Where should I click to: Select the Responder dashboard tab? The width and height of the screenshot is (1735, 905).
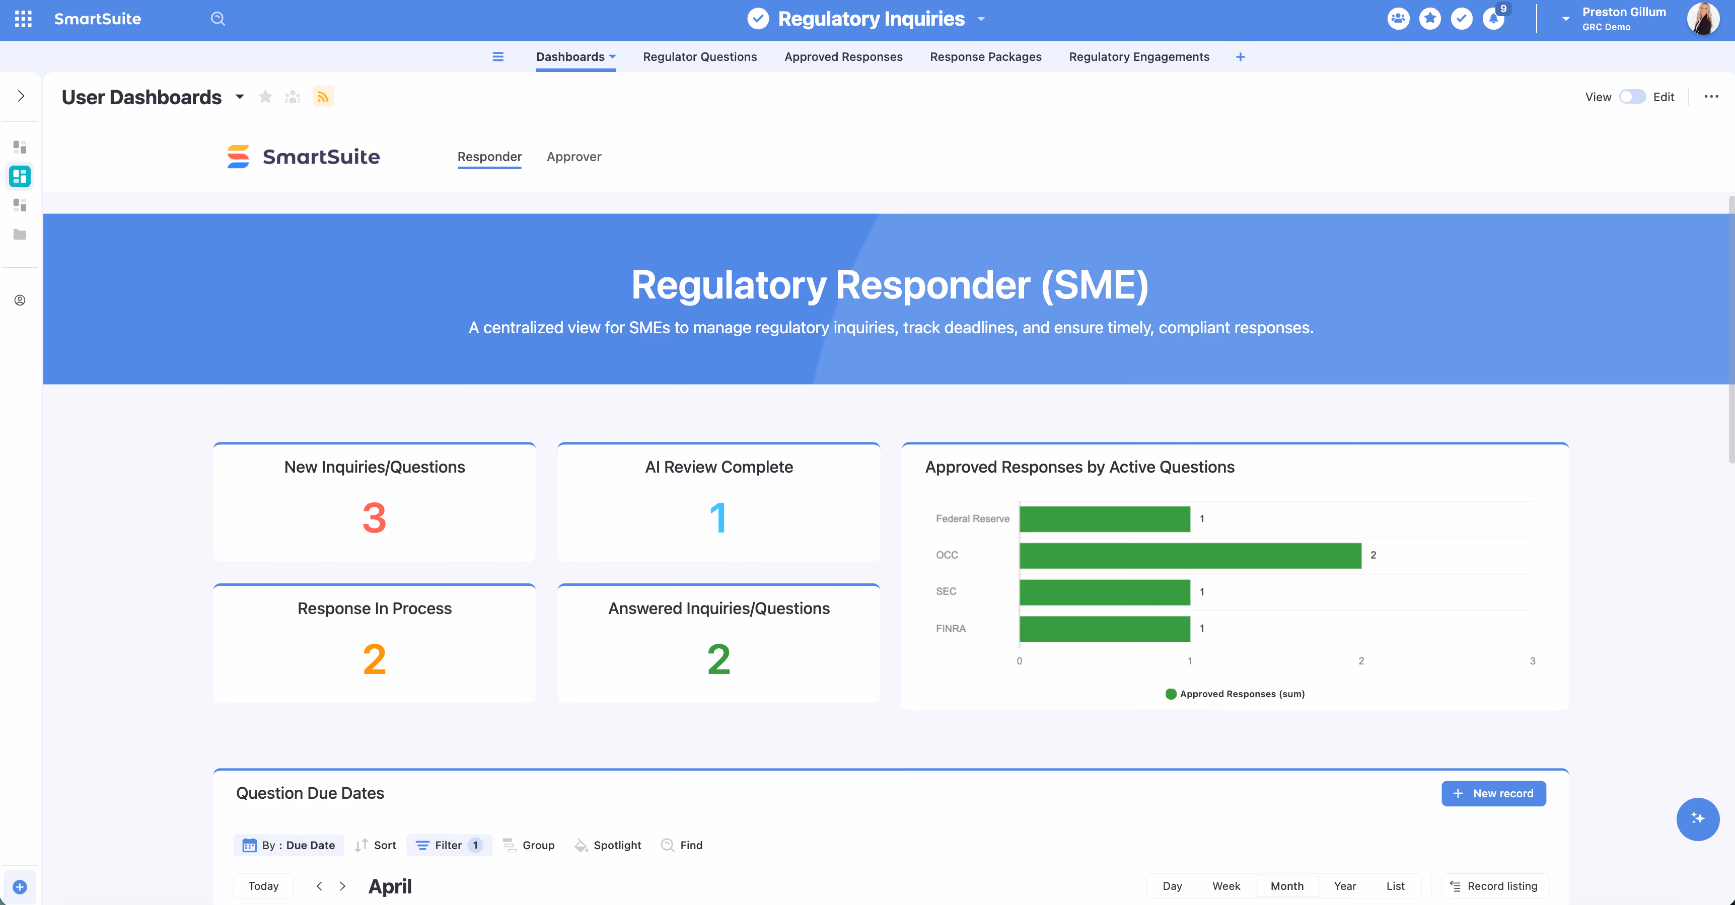[x=490, y=156]
